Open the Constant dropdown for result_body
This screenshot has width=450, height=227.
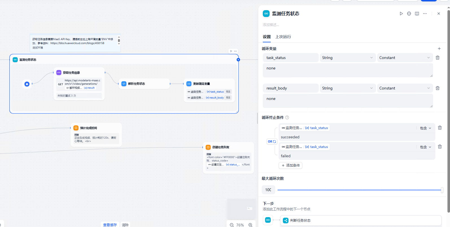[x=405, y=88]
